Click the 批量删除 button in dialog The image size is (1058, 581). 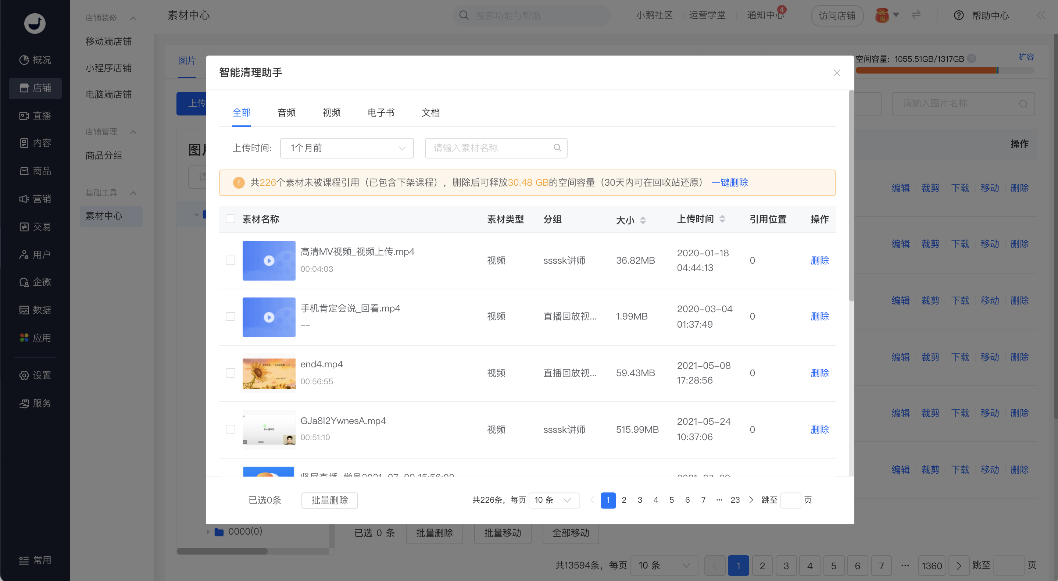click(x=329, y=500)
